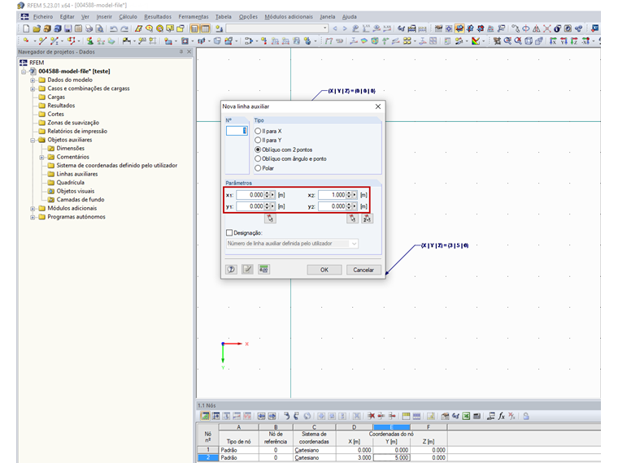This screenshot has height=463, width=618.
Task: Show view in X direction
Action: [x=554, y=41]
